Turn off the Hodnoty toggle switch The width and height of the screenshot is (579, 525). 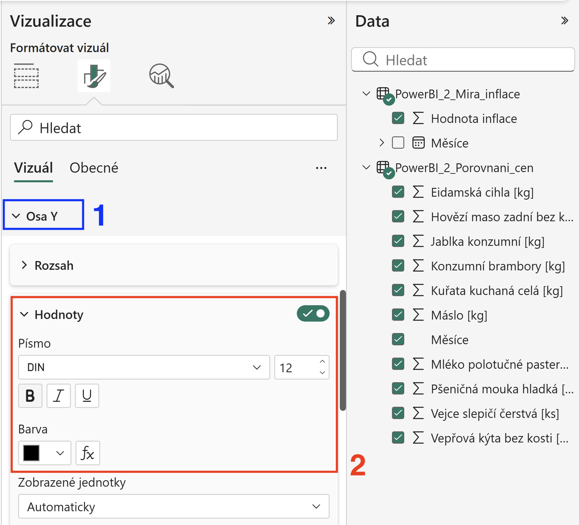pyautogui.click(x=313, y=314)
